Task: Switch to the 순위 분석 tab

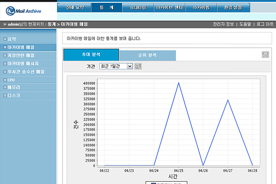Action: tap(148, 56)
